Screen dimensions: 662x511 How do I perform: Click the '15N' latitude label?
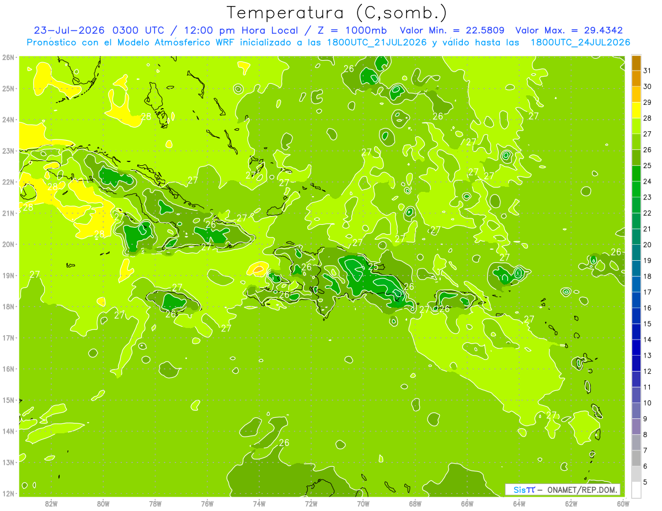point(8,400)
